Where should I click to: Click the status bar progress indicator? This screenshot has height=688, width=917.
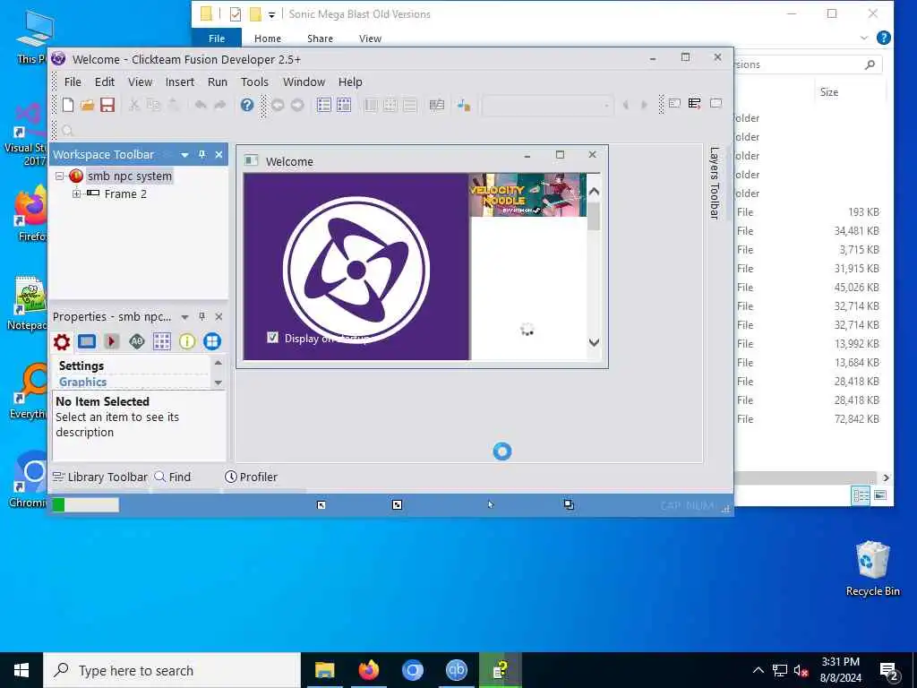tap(85, 505)
